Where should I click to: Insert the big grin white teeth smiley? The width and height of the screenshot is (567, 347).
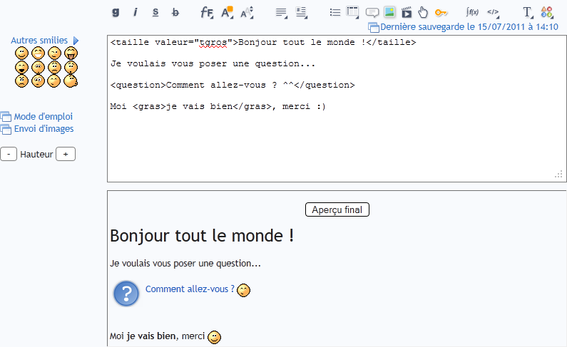pos(38,53)
